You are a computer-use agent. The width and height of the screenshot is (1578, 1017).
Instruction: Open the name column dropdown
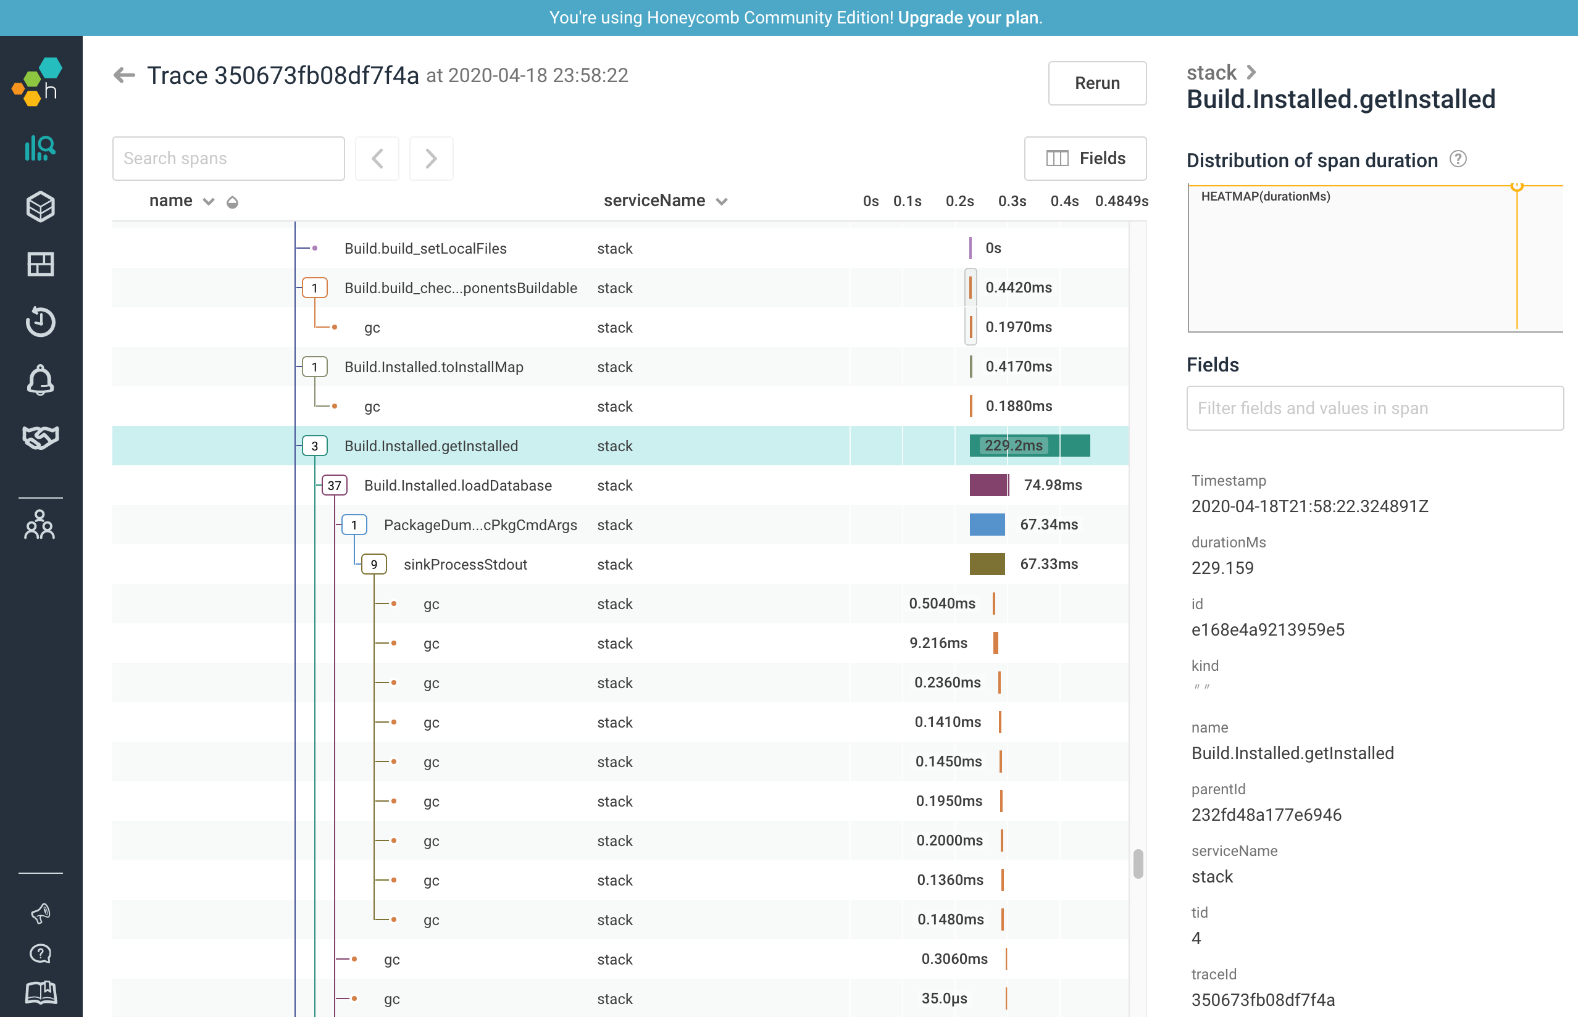click(x=209, y=201)
